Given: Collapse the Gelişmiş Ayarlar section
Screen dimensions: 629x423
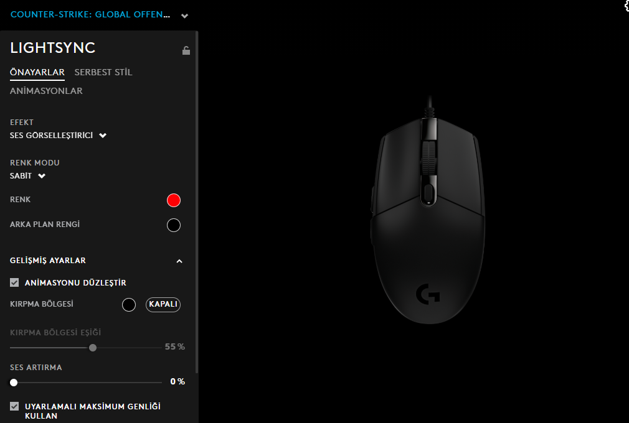Looking at the screenshot, I should coord(179,261).
